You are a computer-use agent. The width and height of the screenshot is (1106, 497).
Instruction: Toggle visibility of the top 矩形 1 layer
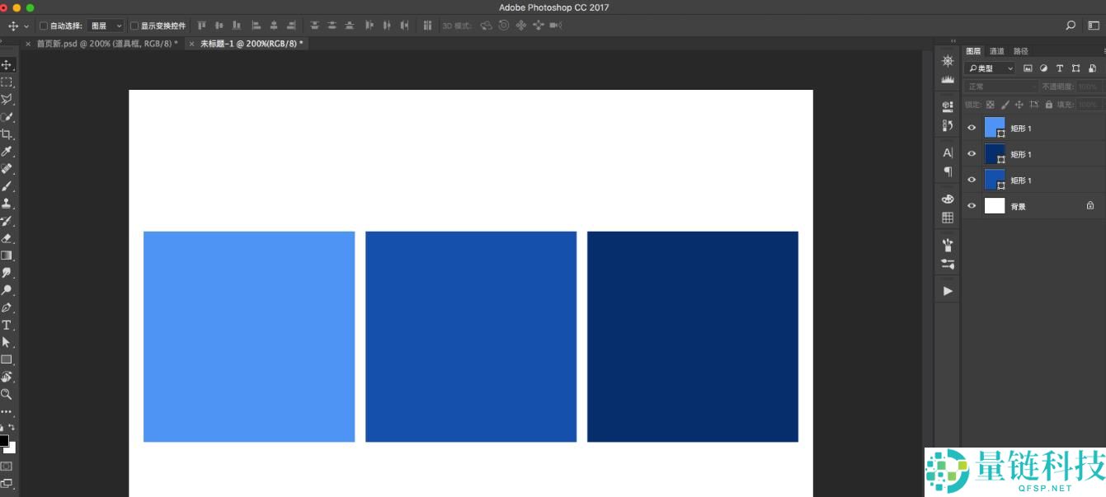pos(972,128)
